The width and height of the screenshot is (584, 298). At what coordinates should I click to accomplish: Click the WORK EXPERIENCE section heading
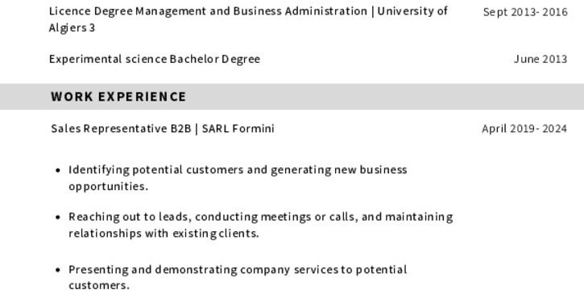click(118, 97)
